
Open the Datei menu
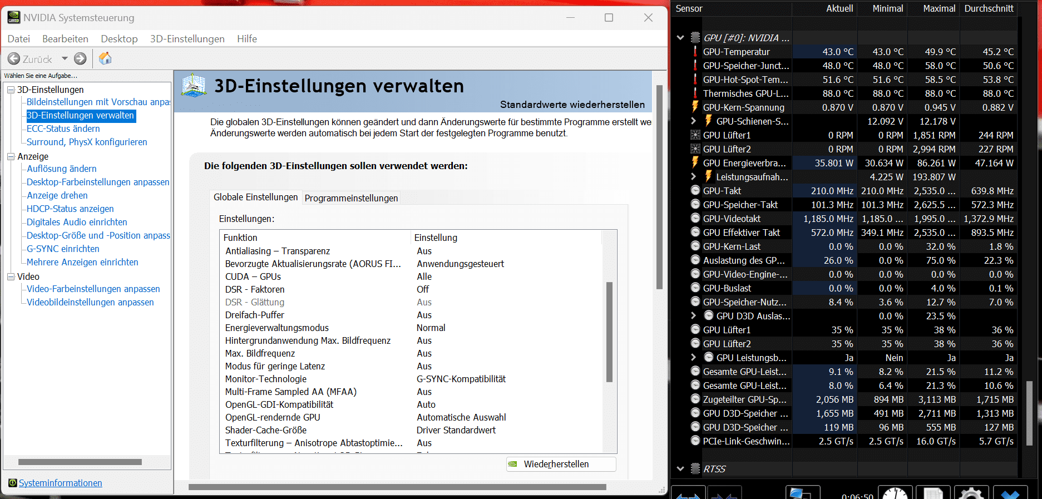click(x=19, y=39)
